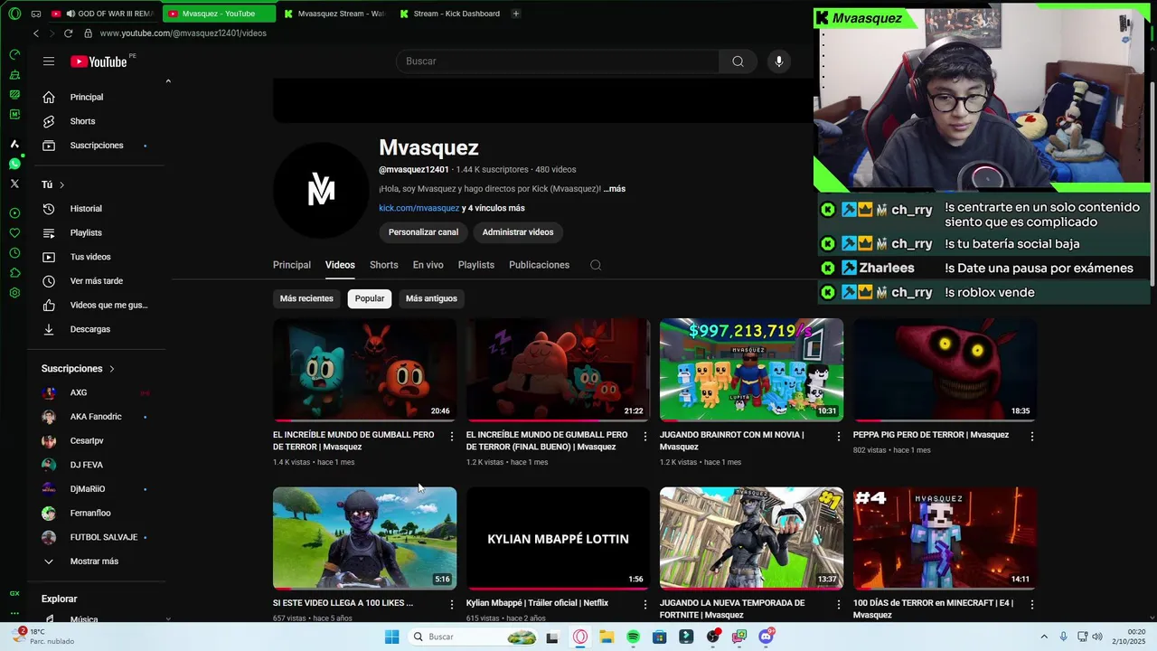Viewport: 1157px width, 651px height.
Task: Open options for 100 DÍAS DE TERROR video
Action: [1031, 604]
